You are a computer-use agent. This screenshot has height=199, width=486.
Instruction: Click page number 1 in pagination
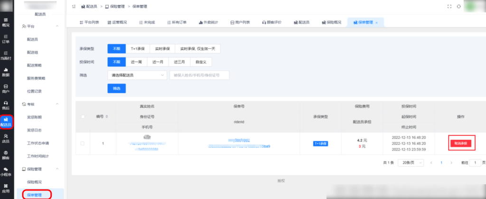[441, 163]
